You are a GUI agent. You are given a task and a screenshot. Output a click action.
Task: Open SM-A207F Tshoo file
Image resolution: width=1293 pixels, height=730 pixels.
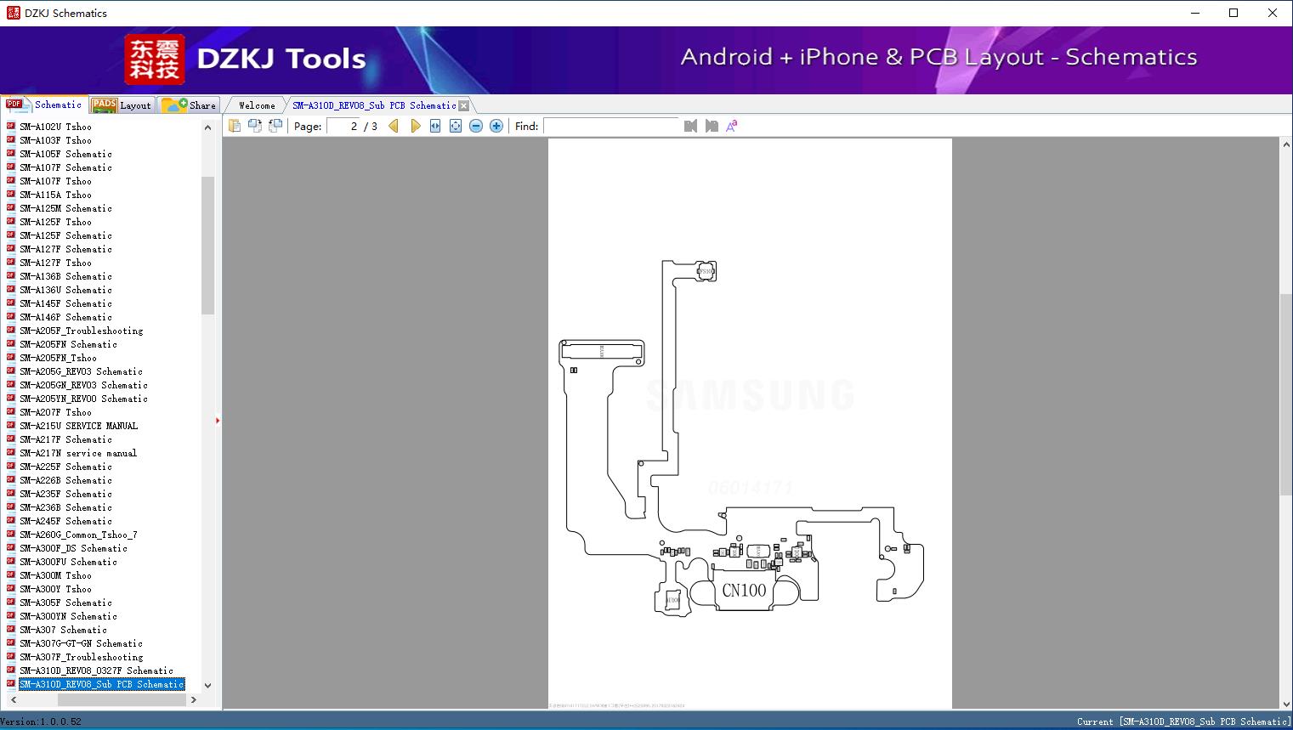click(x=55, y=412)
